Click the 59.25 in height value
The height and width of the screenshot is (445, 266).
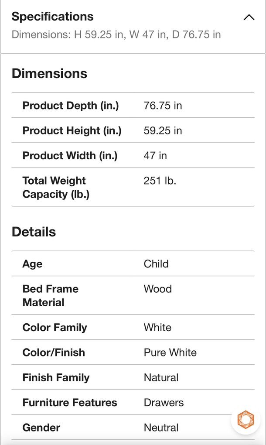tap(163, 130)
